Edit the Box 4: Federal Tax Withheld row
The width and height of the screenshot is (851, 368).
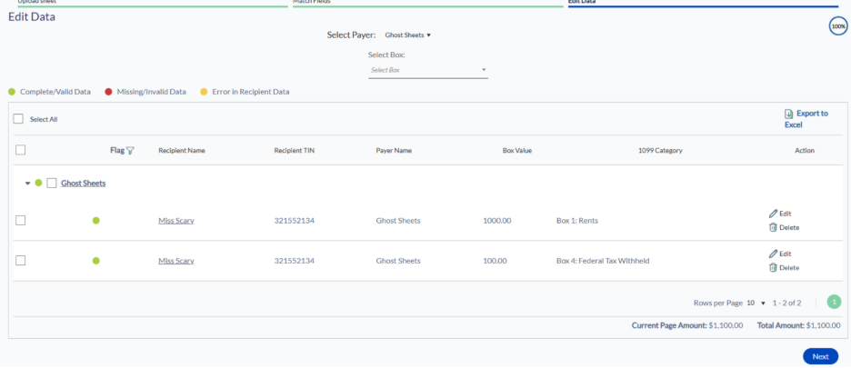coord(780,254)
